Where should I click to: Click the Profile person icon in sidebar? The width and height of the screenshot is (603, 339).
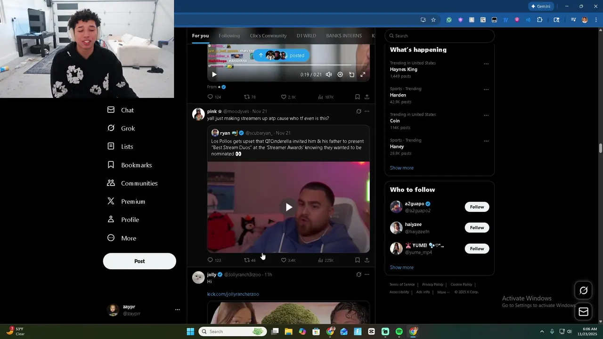tap(111, 219)
